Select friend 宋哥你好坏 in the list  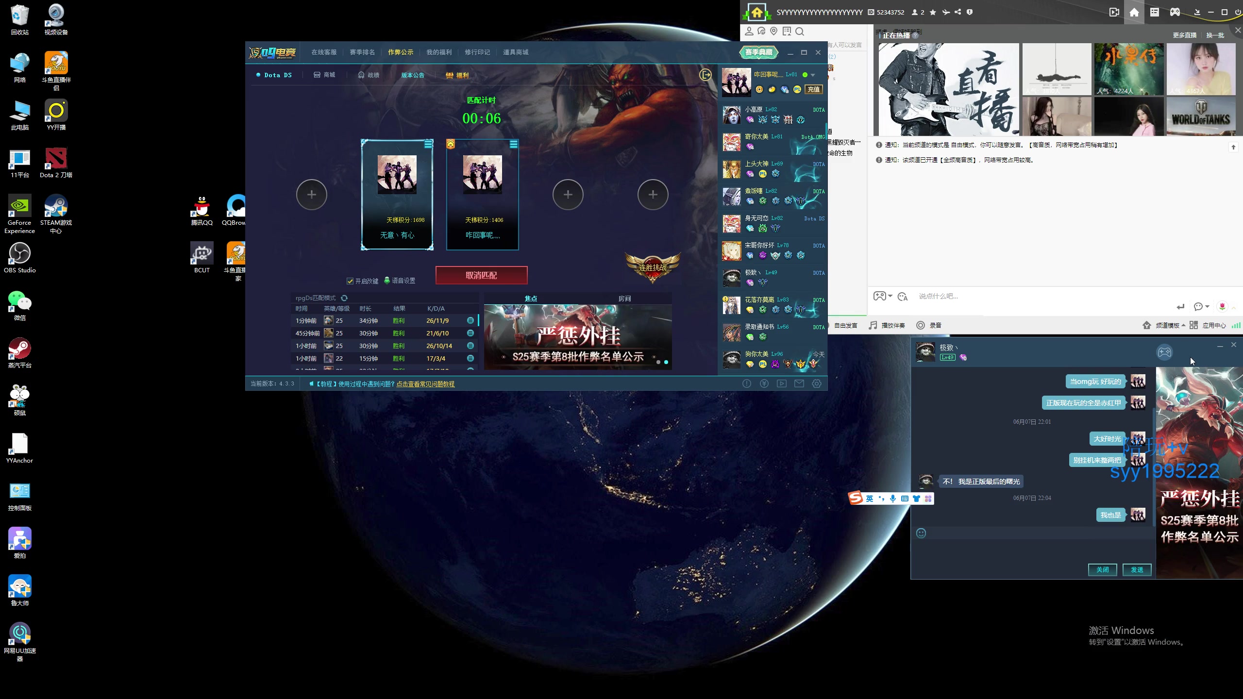click(x=773, y=251)
